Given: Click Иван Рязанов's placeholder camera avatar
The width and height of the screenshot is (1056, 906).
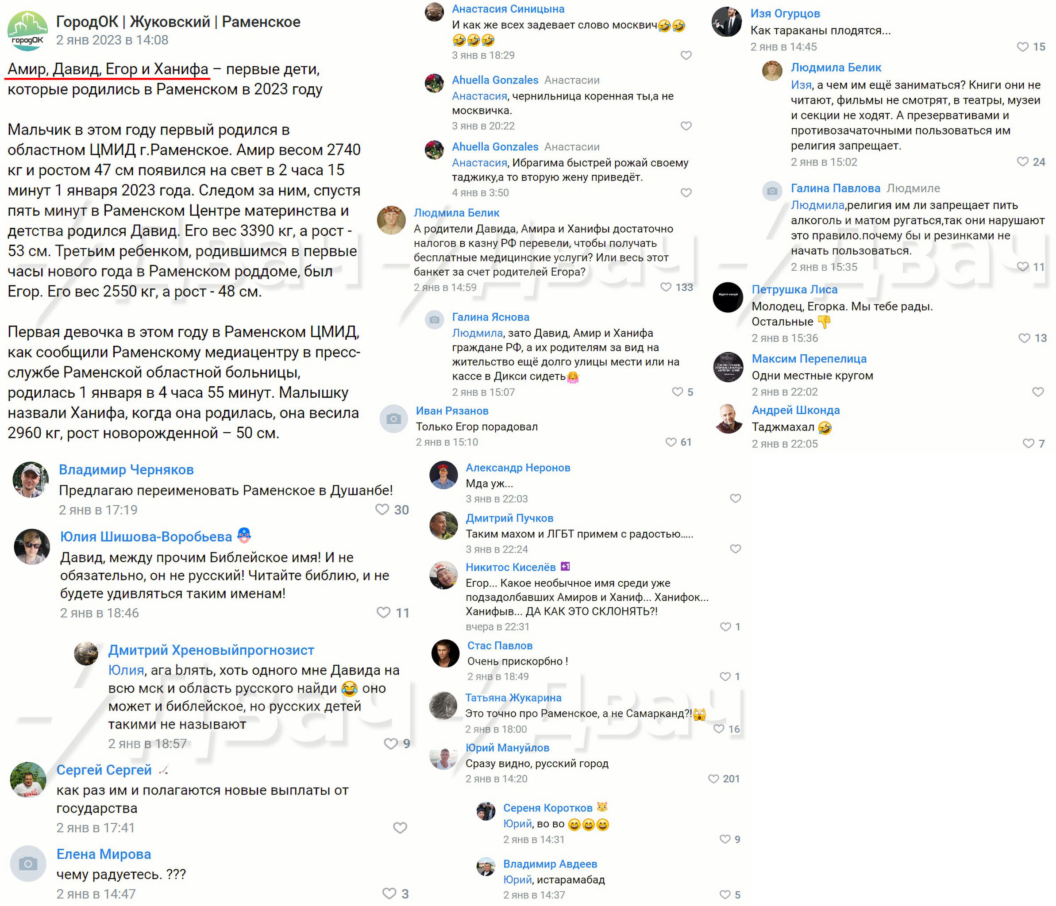Looking at the screenshot, I should (x=393, y=419).
